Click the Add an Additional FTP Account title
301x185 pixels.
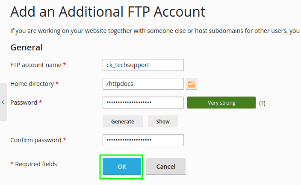[108, 12]
